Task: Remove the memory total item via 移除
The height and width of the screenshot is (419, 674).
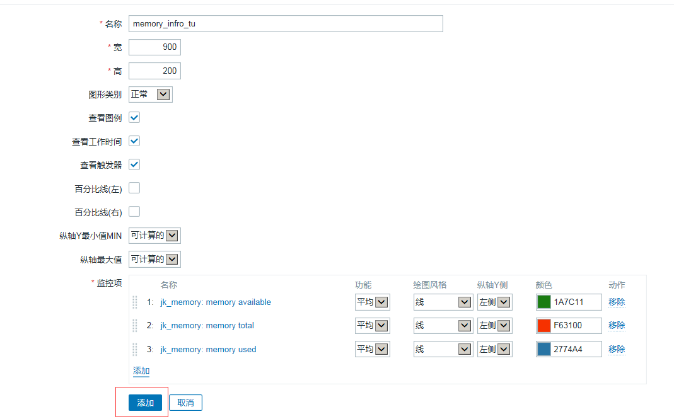Action: coord(617,325)
